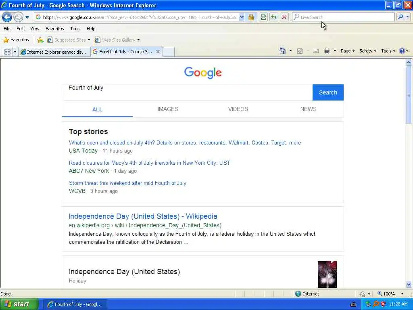Click the Live Search magnifier button

(x=400, y=17)
